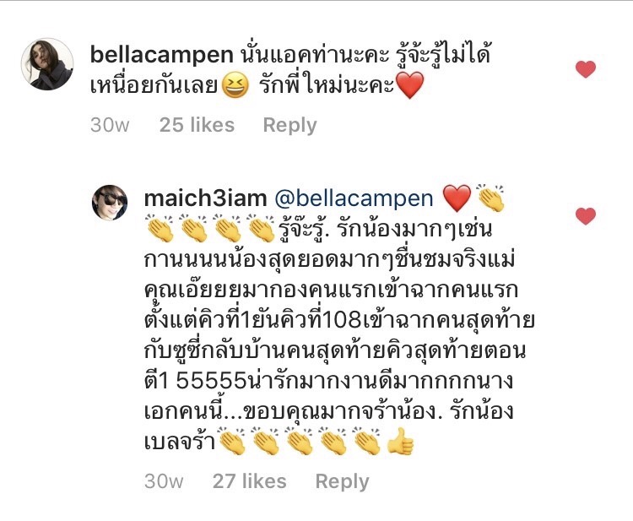View the 25 likes list
This screenshot has height=521, width=633.
point(197,125)
